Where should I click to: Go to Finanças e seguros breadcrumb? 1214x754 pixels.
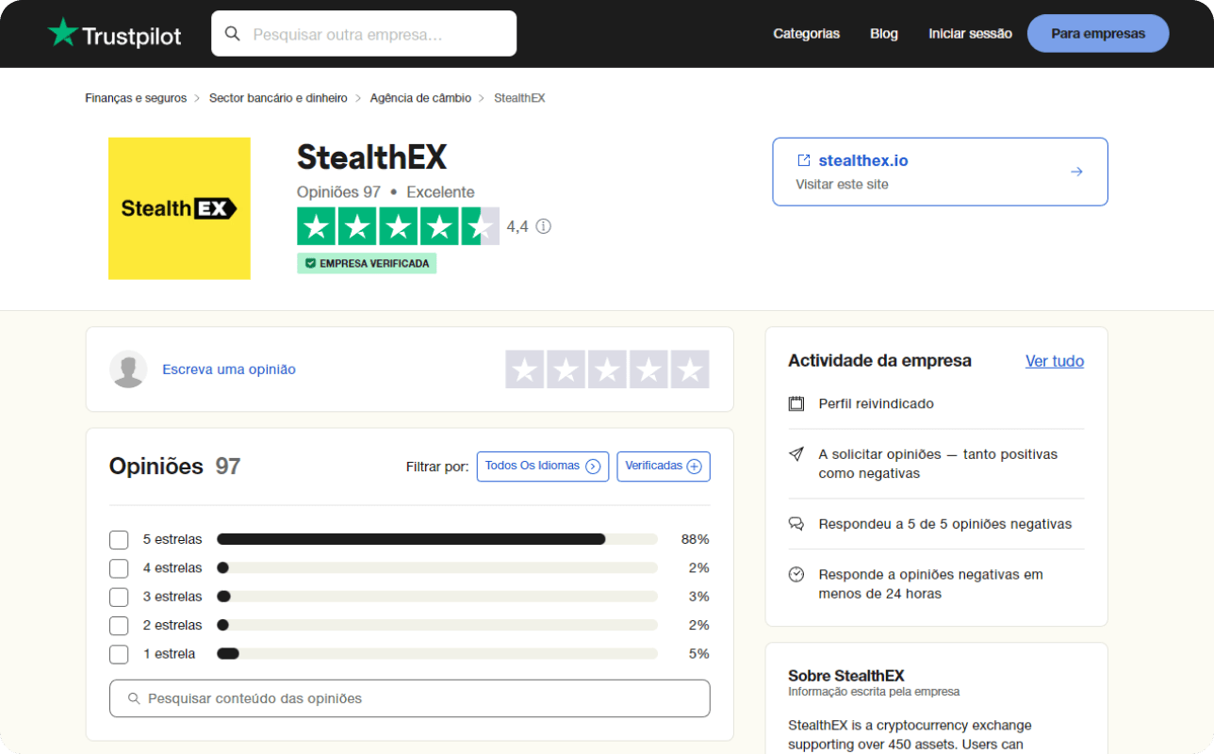pyautogui.click(x=136, y=98)
